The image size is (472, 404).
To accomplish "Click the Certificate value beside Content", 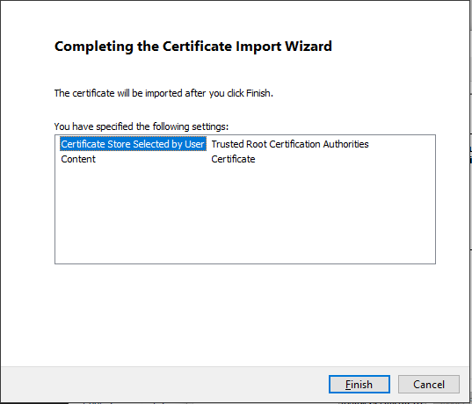I will click(x=233, y=159).
